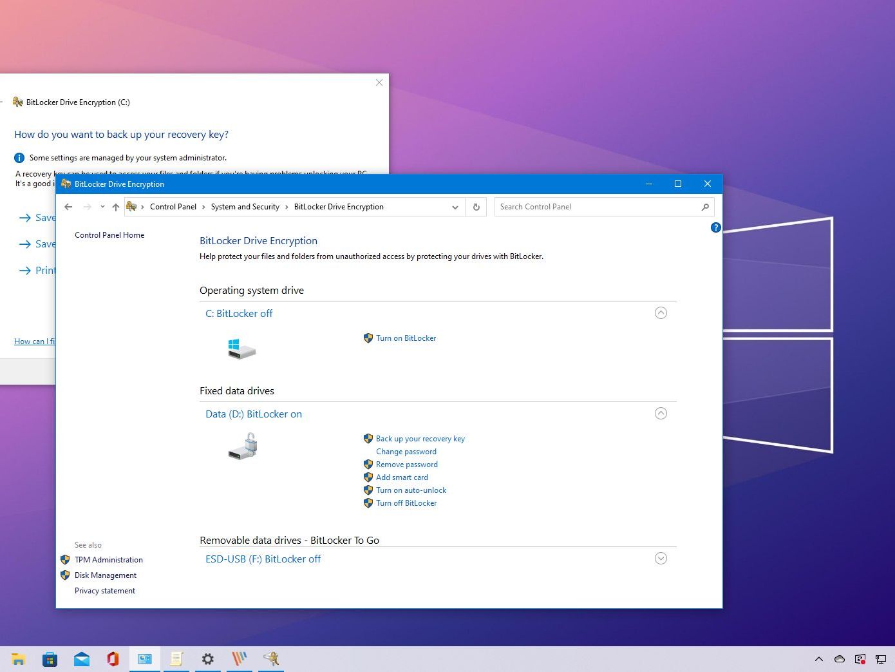Open the scroll-shaped script taskbar icon
This screenshot has height=672, width=895.
176,659
